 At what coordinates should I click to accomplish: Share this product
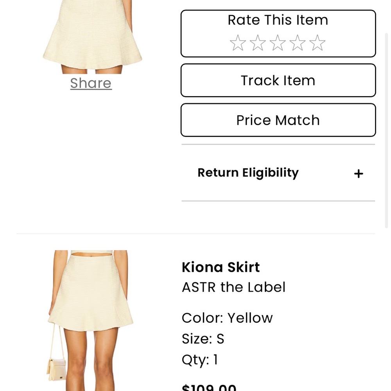(91, 83)
